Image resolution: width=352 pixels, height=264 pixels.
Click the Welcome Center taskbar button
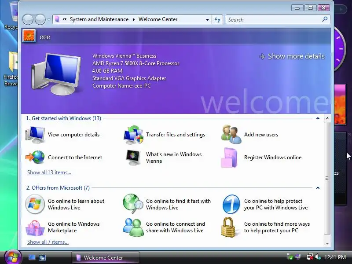coord(106,257)
